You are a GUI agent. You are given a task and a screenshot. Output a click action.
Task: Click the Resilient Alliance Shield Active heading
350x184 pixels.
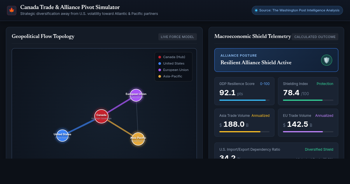tap(256, 63)
